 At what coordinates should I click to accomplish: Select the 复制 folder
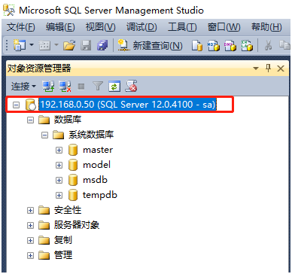tap(63, 240)
